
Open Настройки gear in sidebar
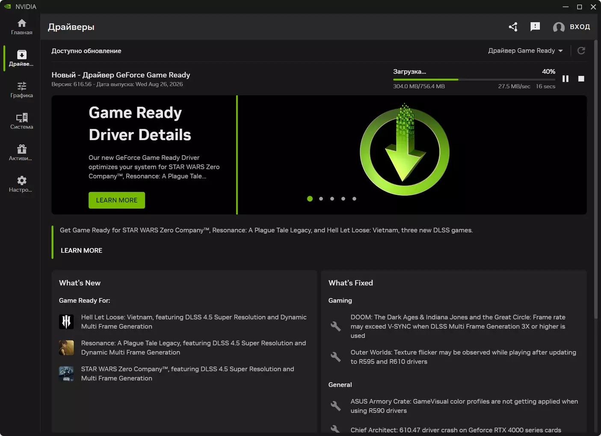21,184
